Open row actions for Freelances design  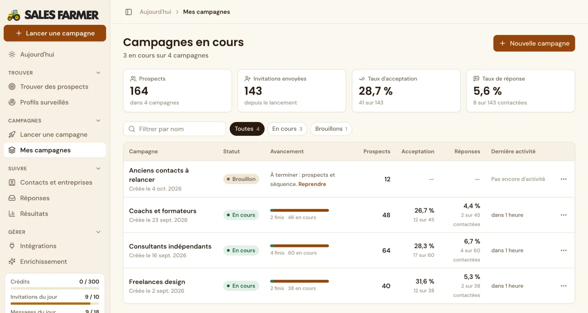(x=564, y=286)
